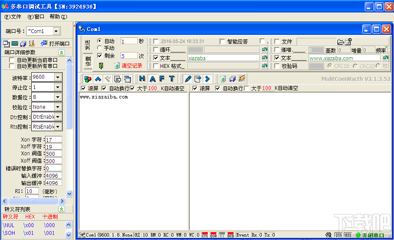
Task: Enable the 文件 checkbox
Action: [277, 41]
